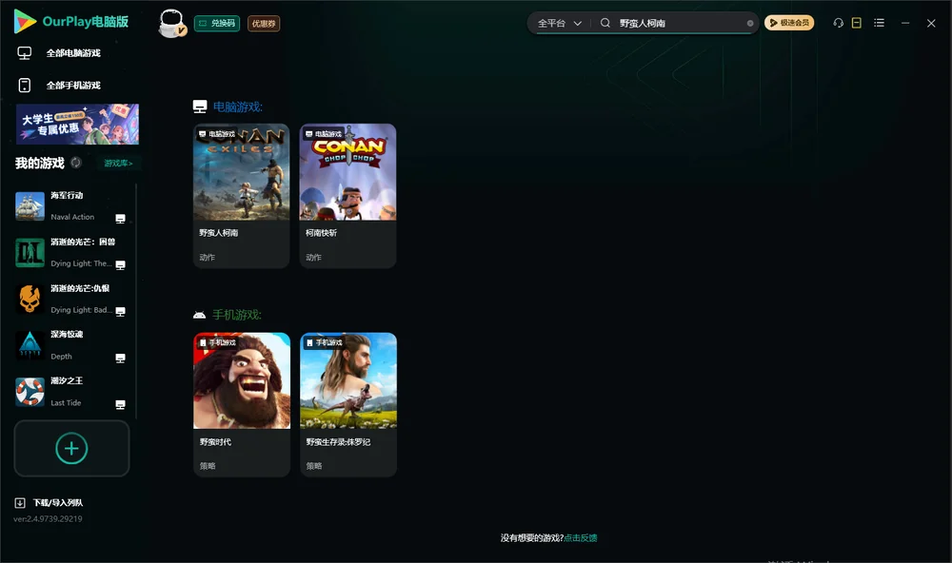Screen dimensions: 952x563
Task: Click the 我的游戏 heading
Action: 39,164
